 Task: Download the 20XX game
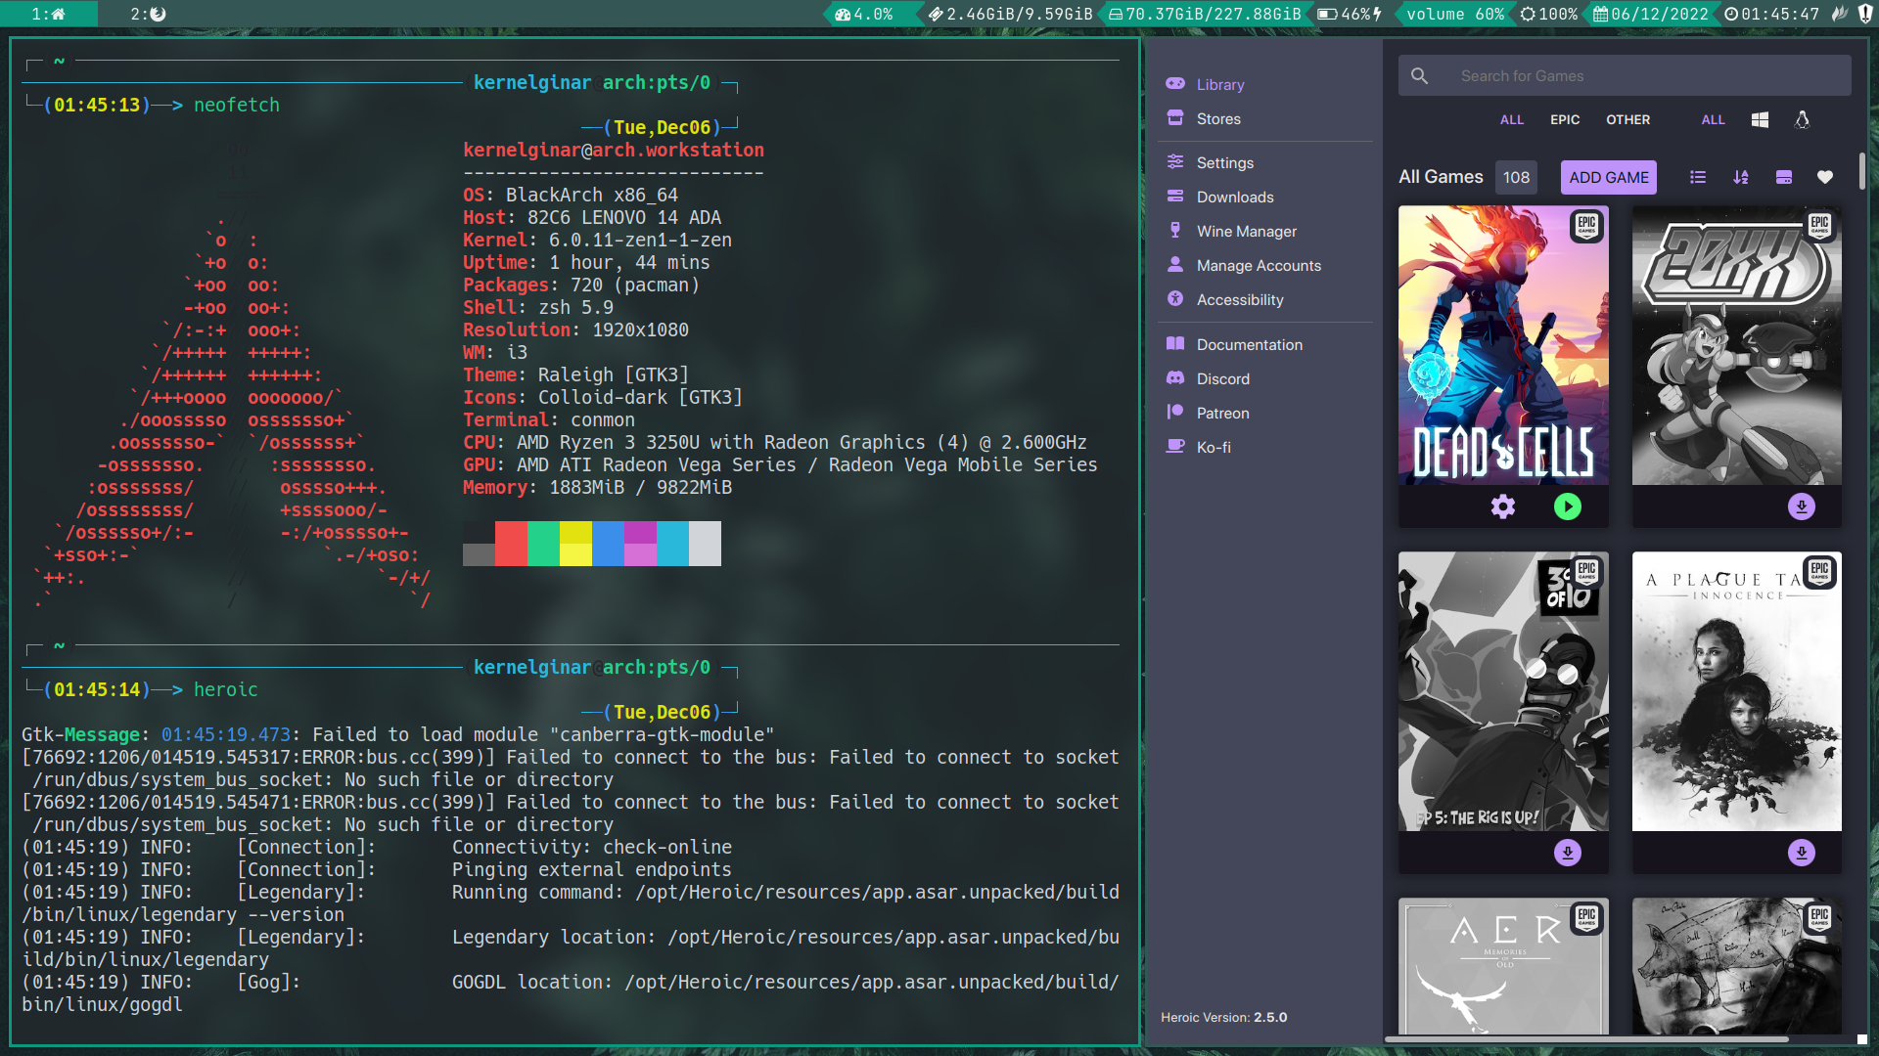point(1801,506)
